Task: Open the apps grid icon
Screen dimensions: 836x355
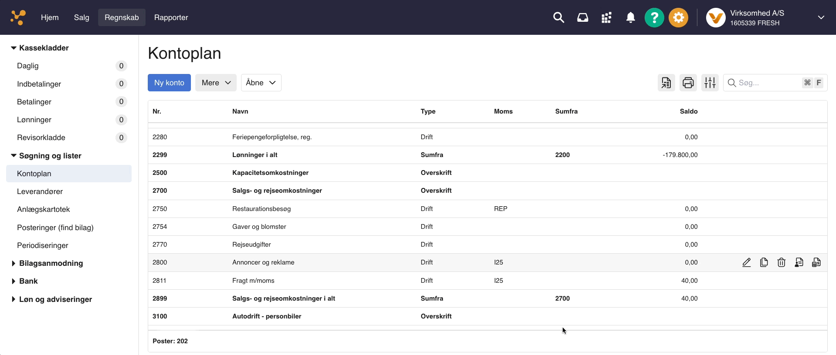Action: pyautogui.click(x=606, y=17)
